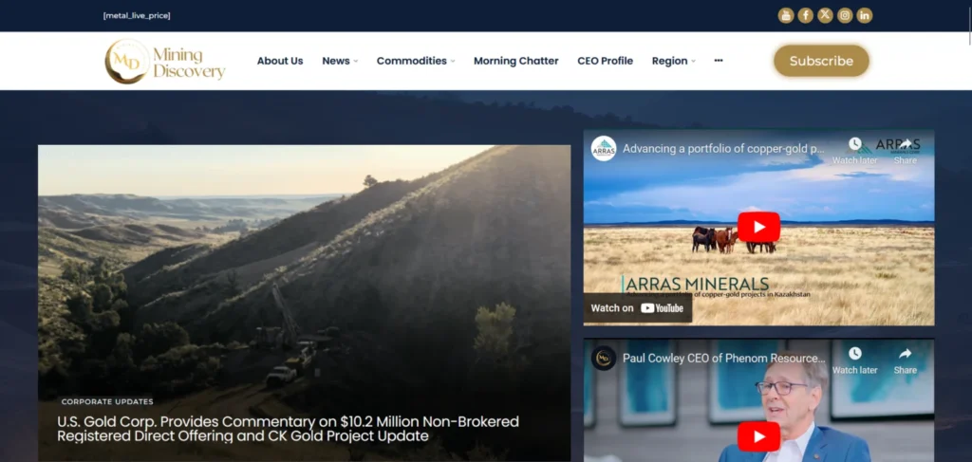Expand the Commodities dropdown menu
Viewport: 972px width, 462px height.
(x=416, y=61)
